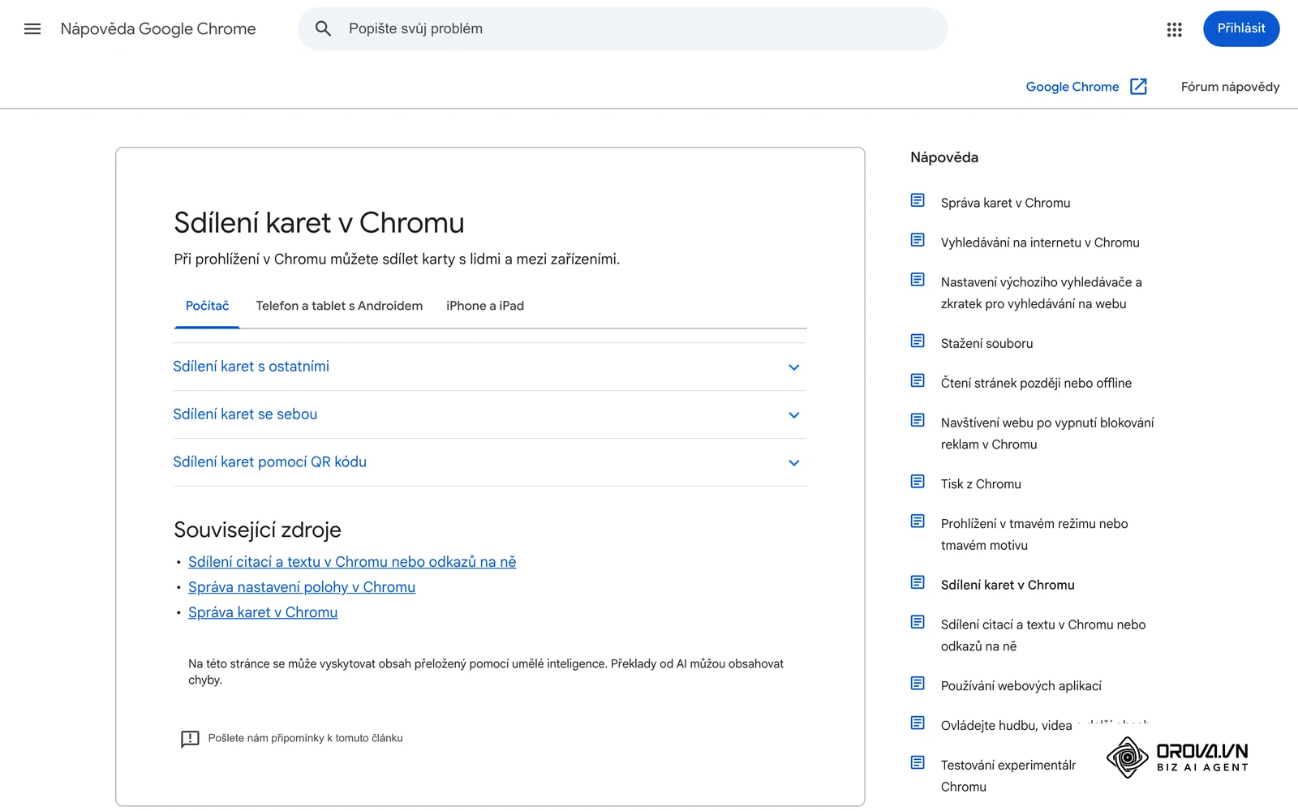
Task: Open the hamburger main menu
Action: pos(32,29)
